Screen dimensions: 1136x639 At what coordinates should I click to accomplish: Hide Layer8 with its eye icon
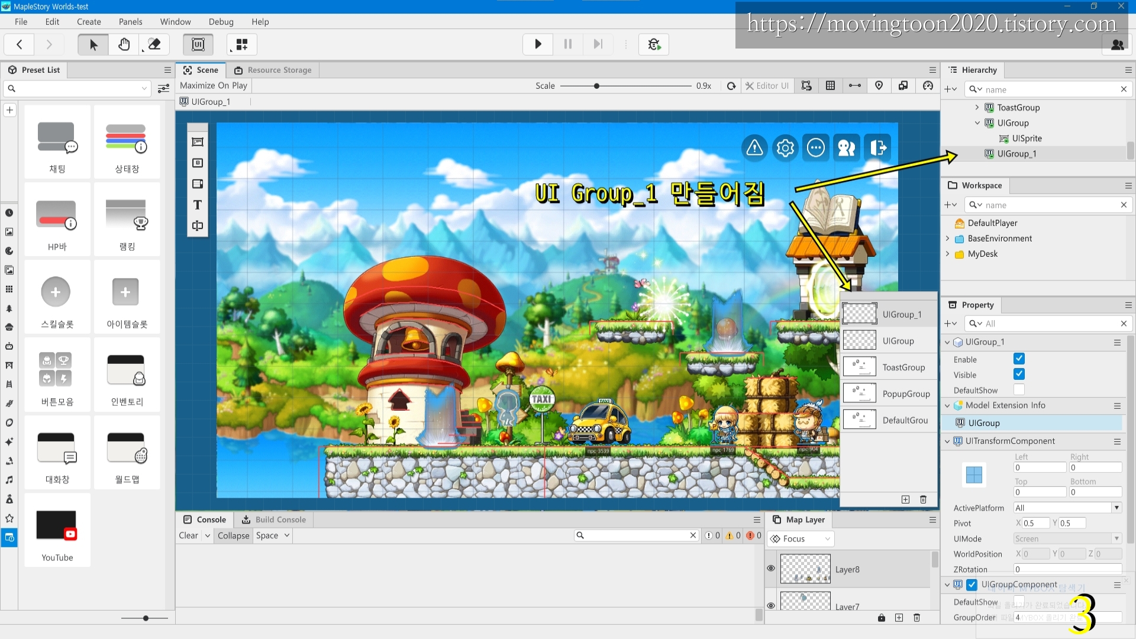[771, 568]
